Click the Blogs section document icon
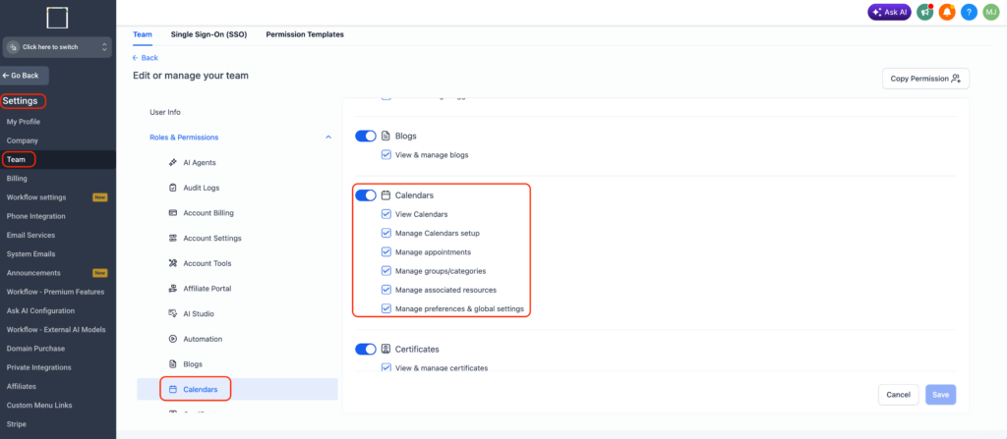1007x439 pixels. pyautogui.click(x=385, y=137)
